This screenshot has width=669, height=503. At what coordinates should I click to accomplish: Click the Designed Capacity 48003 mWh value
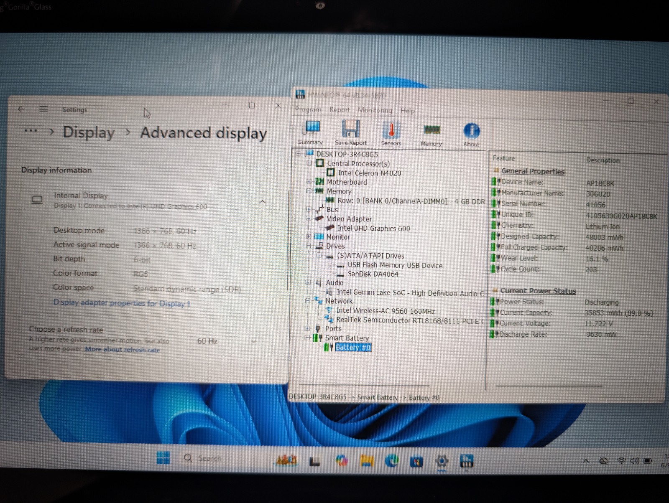pyautogui.click(x=604, y=237)
